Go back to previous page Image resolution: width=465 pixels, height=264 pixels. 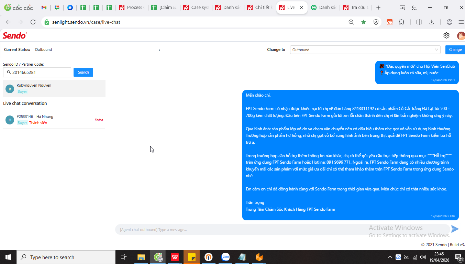[x=9, y=22]
